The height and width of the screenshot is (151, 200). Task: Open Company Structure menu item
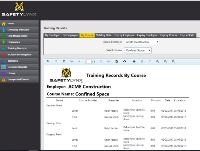[x=19, y=30]
